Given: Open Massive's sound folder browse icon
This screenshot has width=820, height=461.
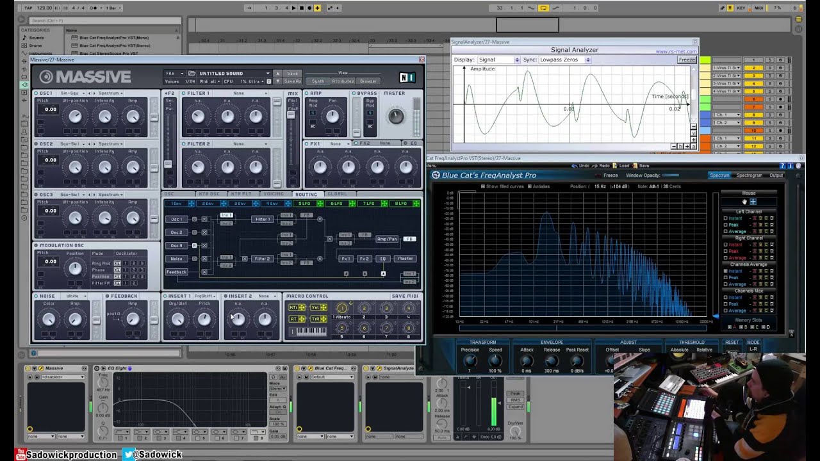Looking at the screenshot, I should pos(193,73).
